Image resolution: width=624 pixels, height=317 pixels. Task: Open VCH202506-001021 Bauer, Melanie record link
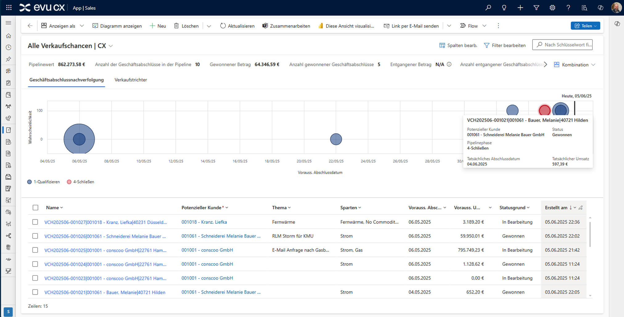(x=105, y=292)
